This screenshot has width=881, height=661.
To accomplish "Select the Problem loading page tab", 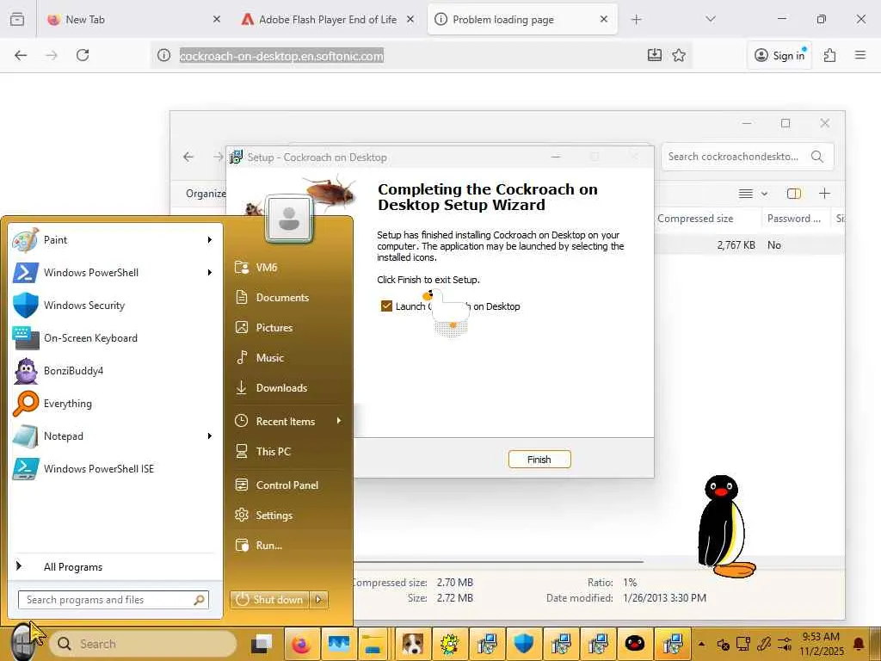I will click(522, 20).
